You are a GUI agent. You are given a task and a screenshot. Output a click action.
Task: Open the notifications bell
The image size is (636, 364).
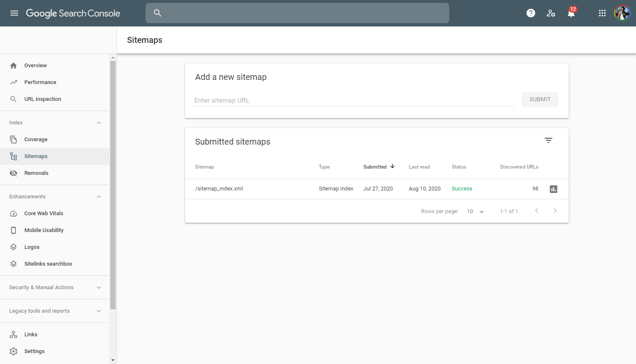coord(571,13)
